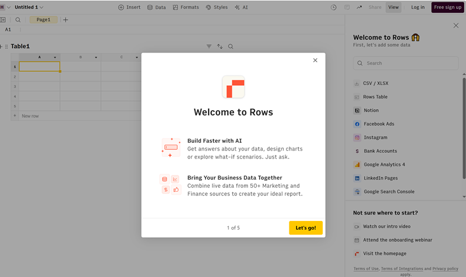Click the trend arrow icon in top bar

[x=359, y=7]
